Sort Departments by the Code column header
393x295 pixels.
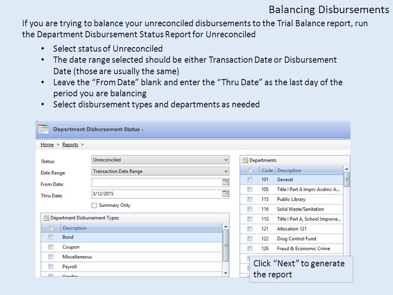tap(267, 170)
